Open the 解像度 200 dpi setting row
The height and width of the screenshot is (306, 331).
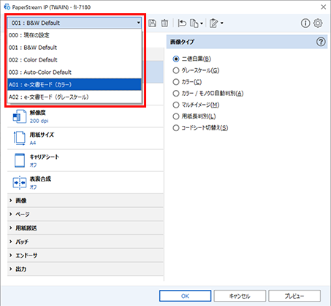[x=85, y=116]
